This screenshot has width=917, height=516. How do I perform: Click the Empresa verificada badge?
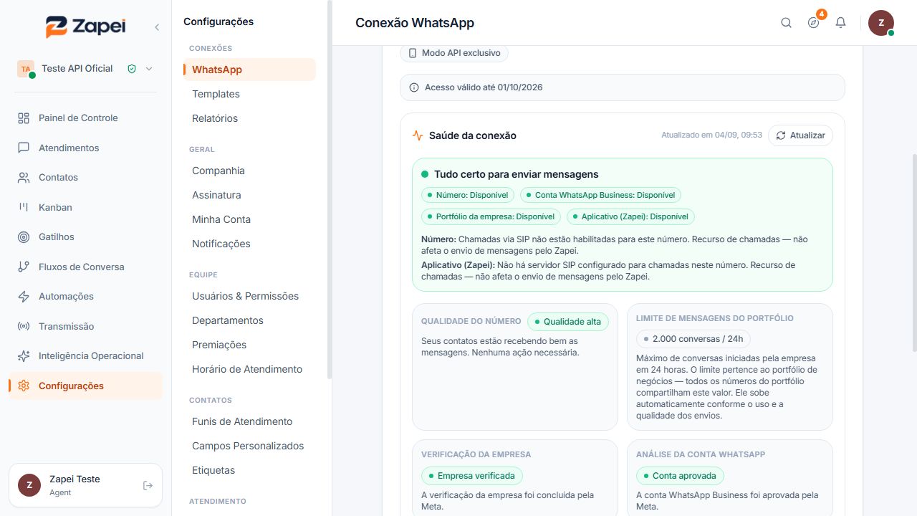tap(472, 476)
